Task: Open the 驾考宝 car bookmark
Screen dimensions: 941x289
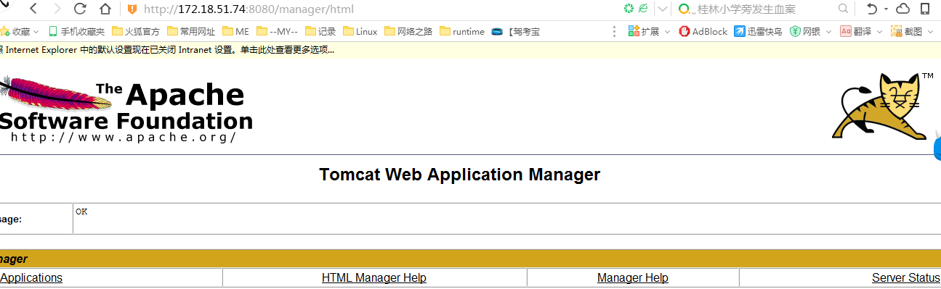Action: [x=516, y=32]
